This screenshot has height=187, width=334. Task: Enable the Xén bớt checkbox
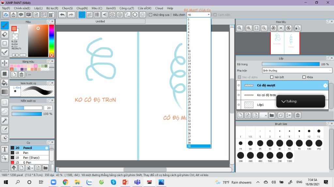pyautogui.click(x=272, y=77)
